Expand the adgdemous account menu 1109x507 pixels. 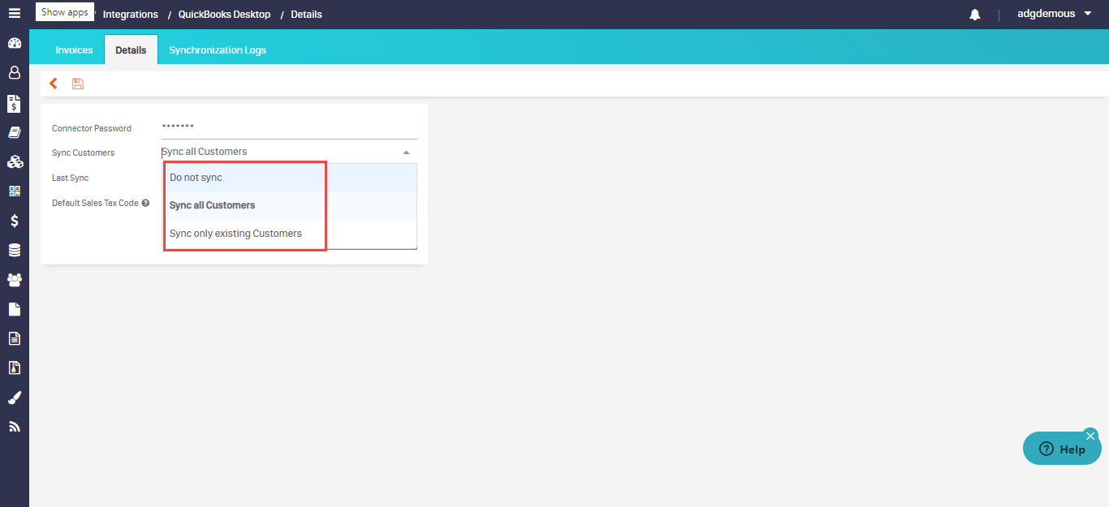tap(1087, 14)
